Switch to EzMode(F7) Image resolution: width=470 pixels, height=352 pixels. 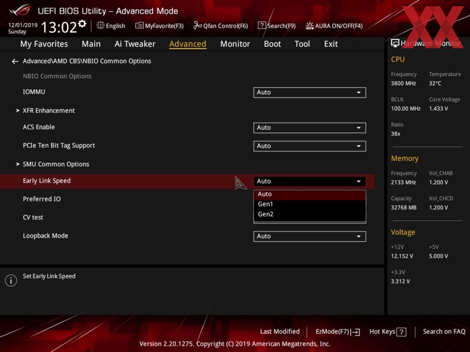click(x=338, y=332)
